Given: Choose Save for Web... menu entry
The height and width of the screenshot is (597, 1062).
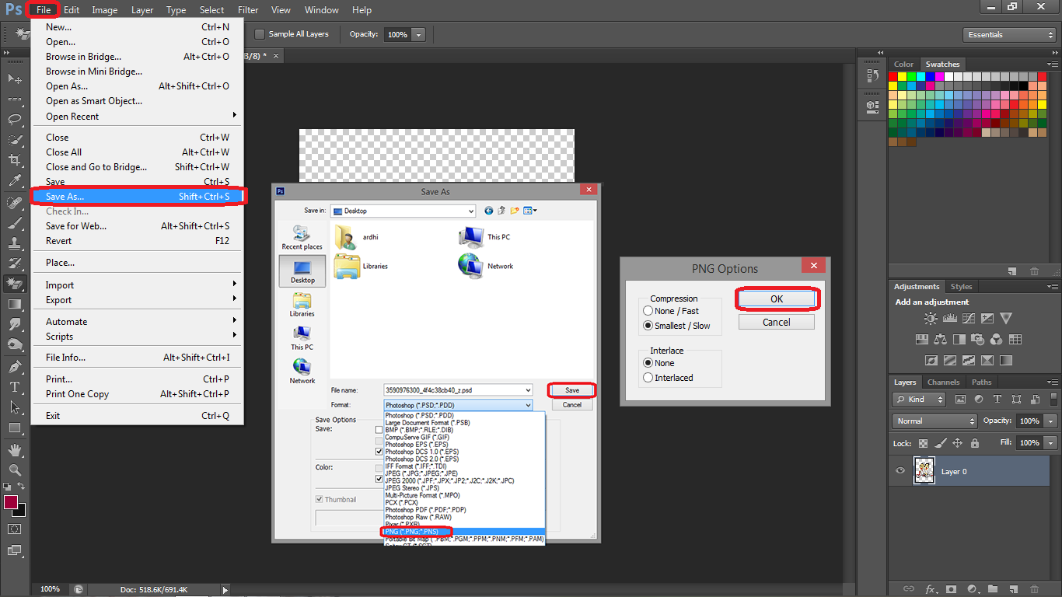Looking at the screenshot, I should point(138,226).
